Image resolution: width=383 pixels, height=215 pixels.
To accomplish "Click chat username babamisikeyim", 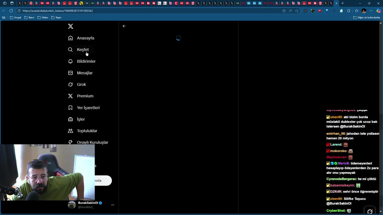I will pyautogui.click(x=342, y=185).
